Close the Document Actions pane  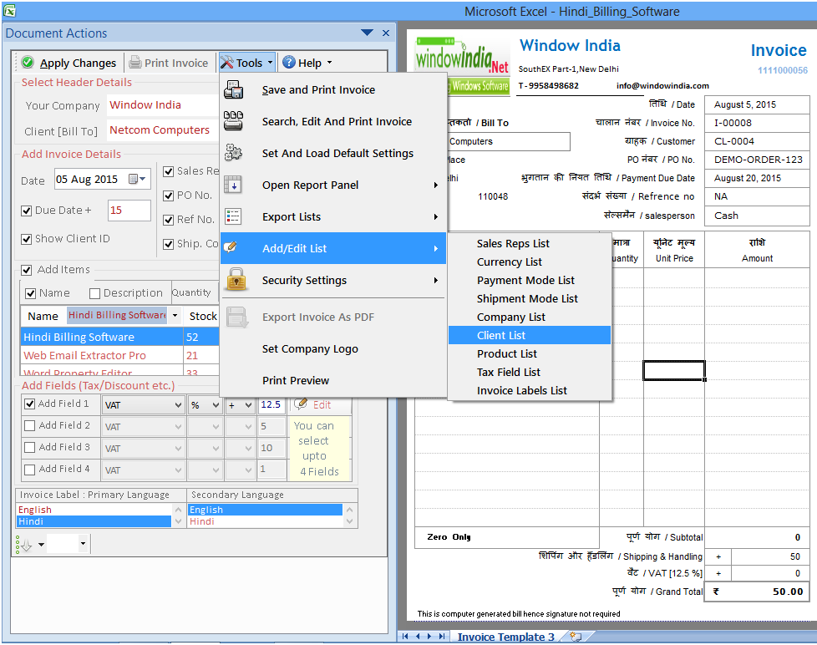coord(386,33)
